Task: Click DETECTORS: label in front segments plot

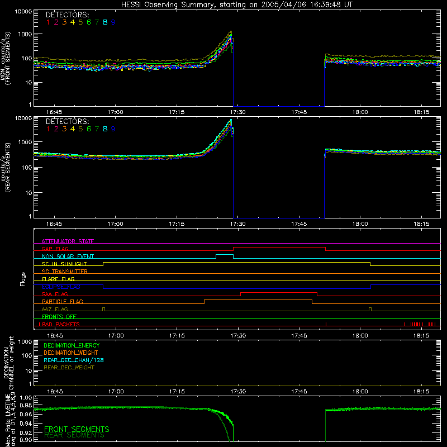Action: (x=68, y=15)
